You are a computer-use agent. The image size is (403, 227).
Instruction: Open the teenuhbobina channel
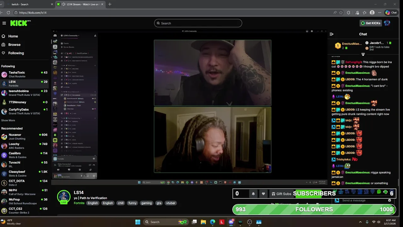(x=25, y=93)
